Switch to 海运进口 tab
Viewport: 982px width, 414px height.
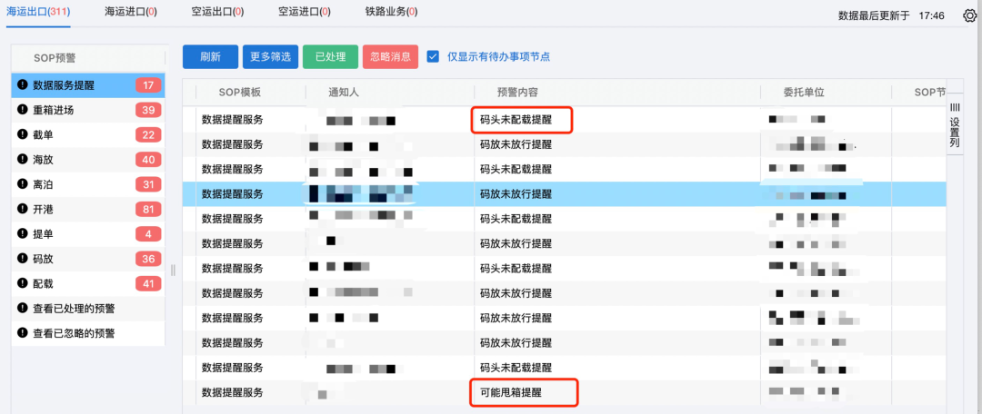(x=130, y=12)
